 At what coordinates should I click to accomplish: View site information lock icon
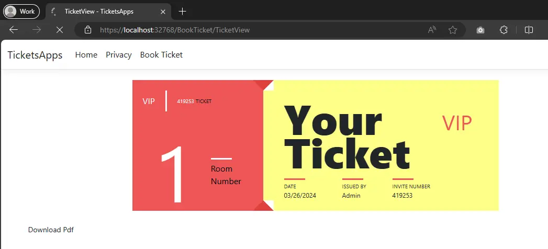[x=88, y=30]
